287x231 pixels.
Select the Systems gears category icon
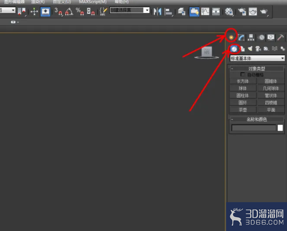click(x=283, y=49)
